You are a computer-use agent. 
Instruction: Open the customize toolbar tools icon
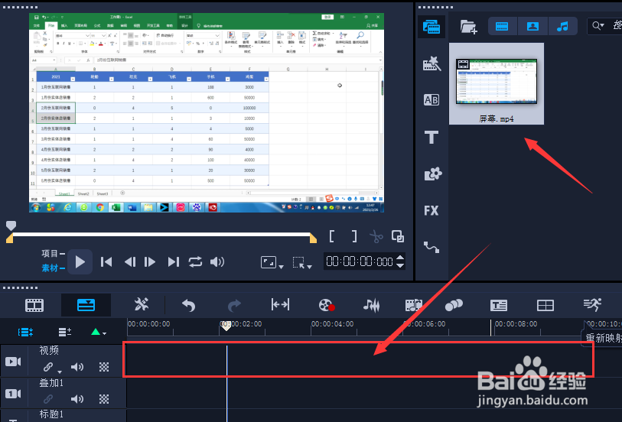[x=142, y=304]
